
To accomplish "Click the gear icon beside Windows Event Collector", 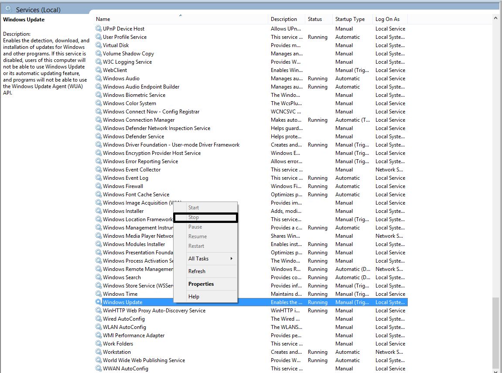I will (x=98, y=169).
